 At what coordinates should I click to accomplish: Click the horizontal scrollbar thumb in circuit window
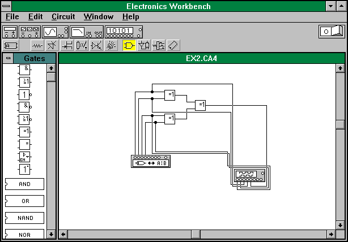[196, 234]
